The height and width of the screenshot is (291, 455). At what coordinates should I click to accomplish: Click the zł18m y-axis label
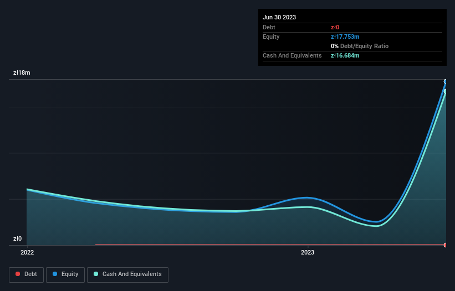[22, 72]
